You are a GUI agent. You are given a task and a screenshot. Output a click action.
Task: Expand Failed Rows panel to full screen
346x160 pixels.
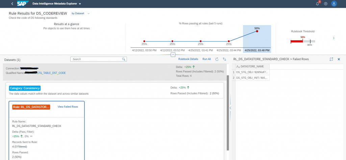pyautogui.click(x=331, y=59)
